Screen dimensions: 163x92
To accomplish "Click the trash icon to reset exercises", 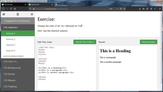I will [x=18, y=14].
